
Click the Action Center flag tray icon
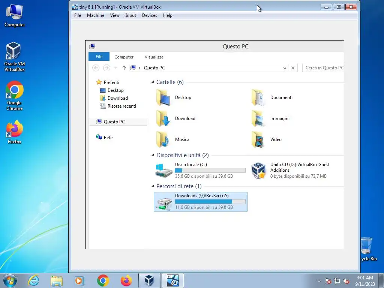328,281
